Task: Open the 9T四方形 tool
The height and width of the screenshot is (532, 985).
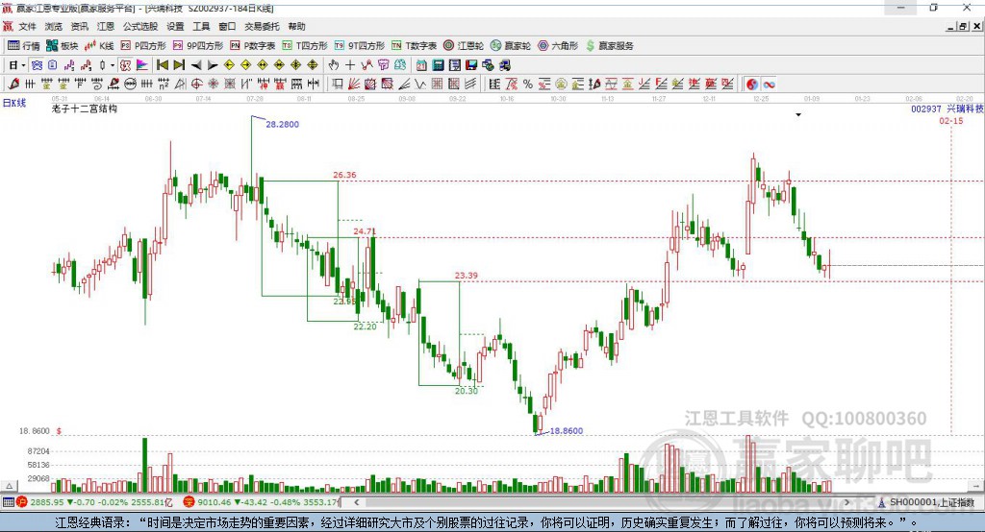Action: pos(360,46)
